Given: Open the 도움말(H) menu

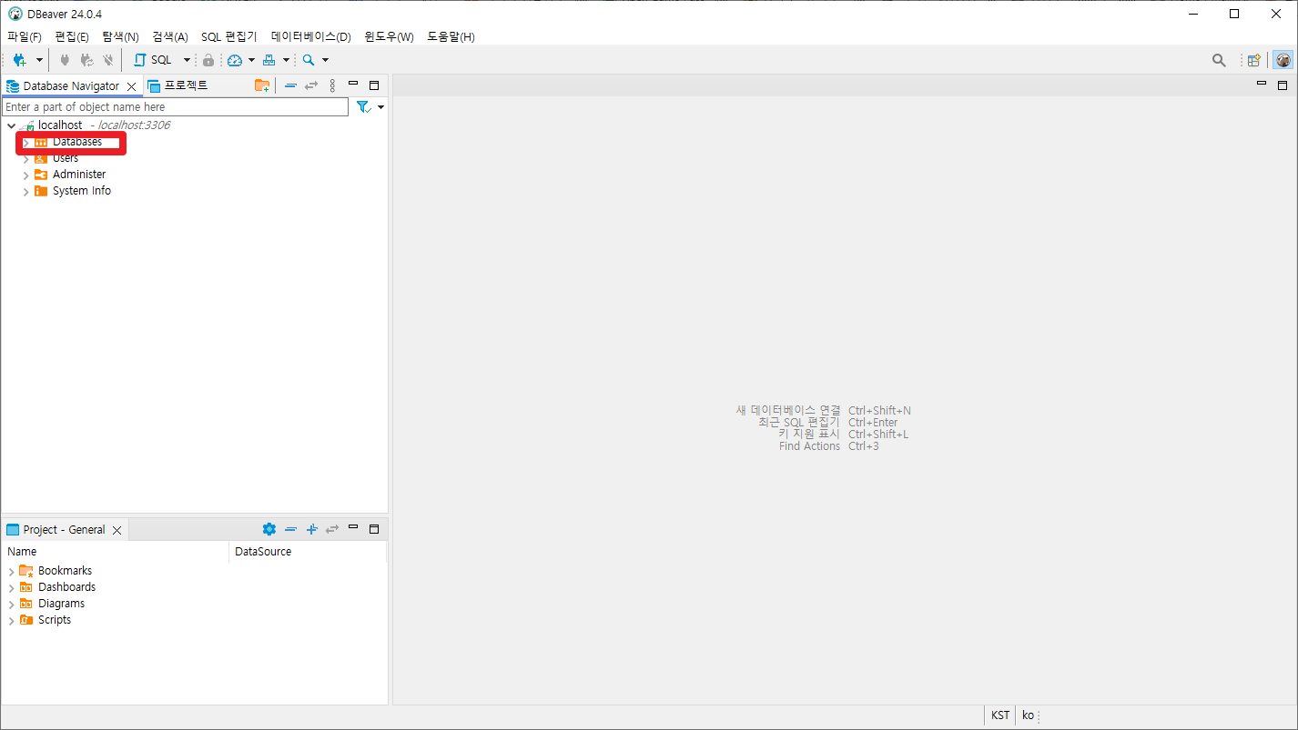Looking at the screenshot, I should tap(451, 36).
